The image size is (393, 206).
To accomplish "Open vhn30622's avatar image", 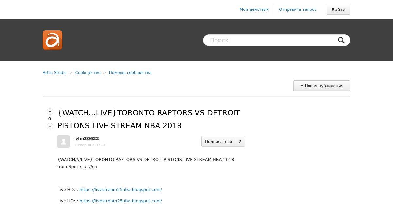I will coord(64,142).
